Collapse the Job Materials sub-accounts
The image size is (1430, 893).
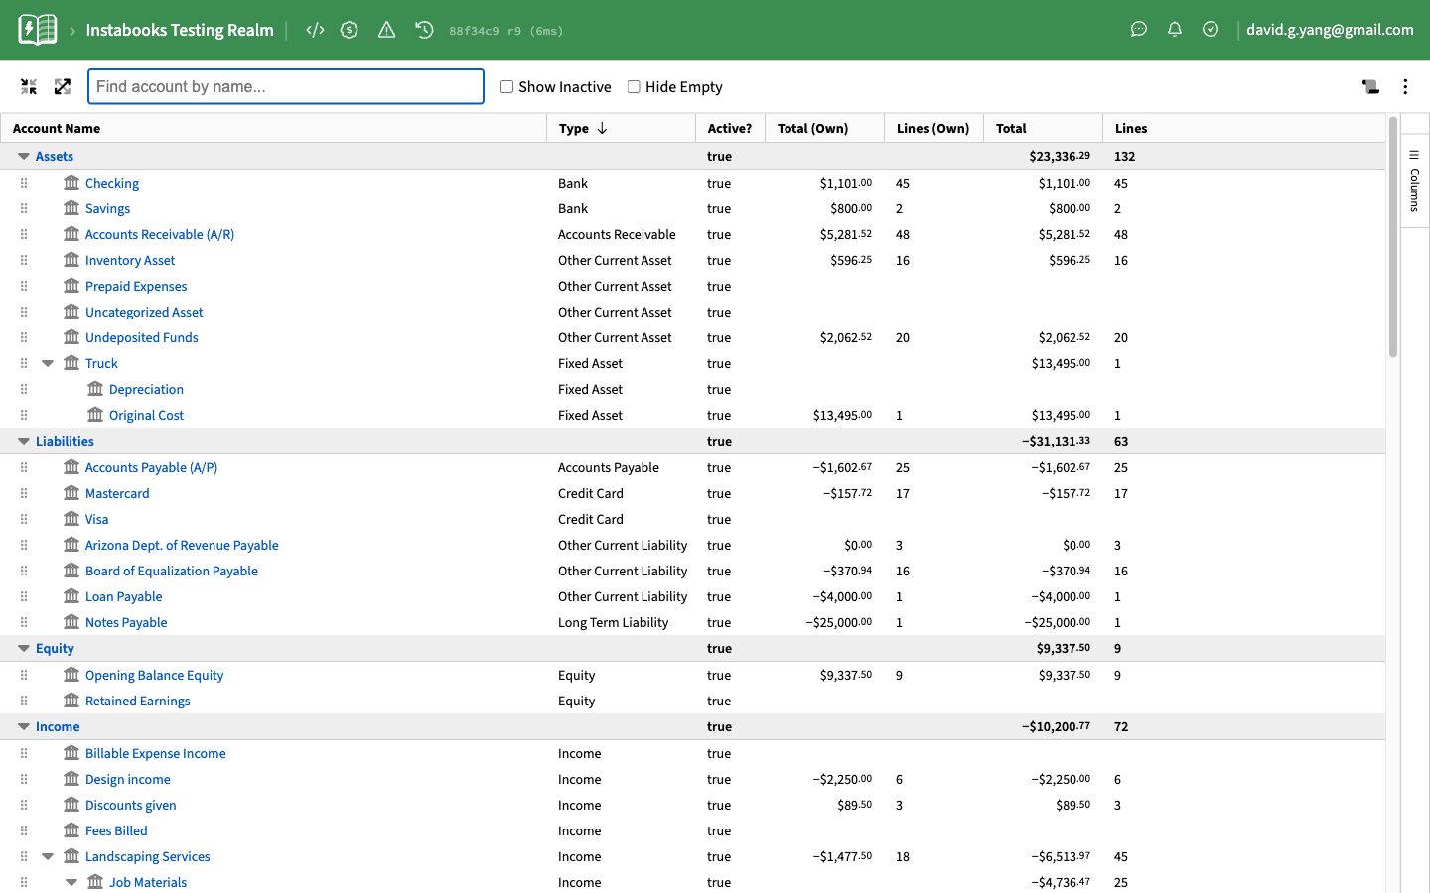coord(71,882)
